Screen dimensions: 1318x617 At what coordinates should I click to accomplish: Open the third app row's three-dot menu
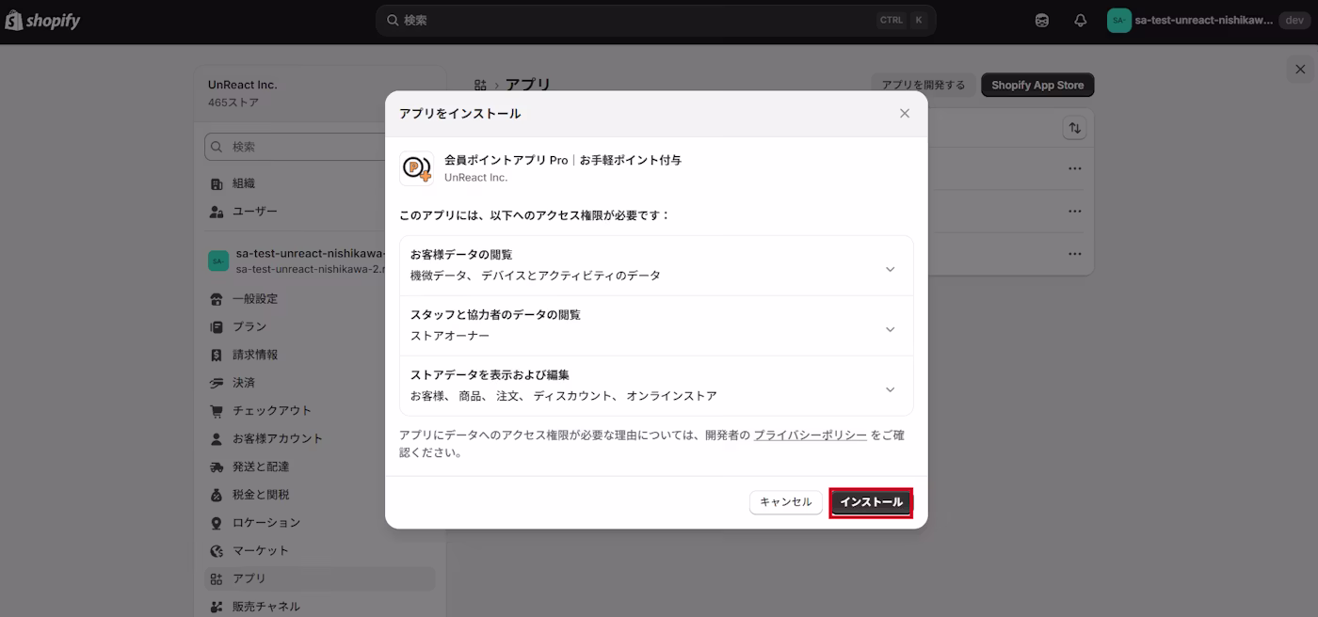coord(1074,254)
